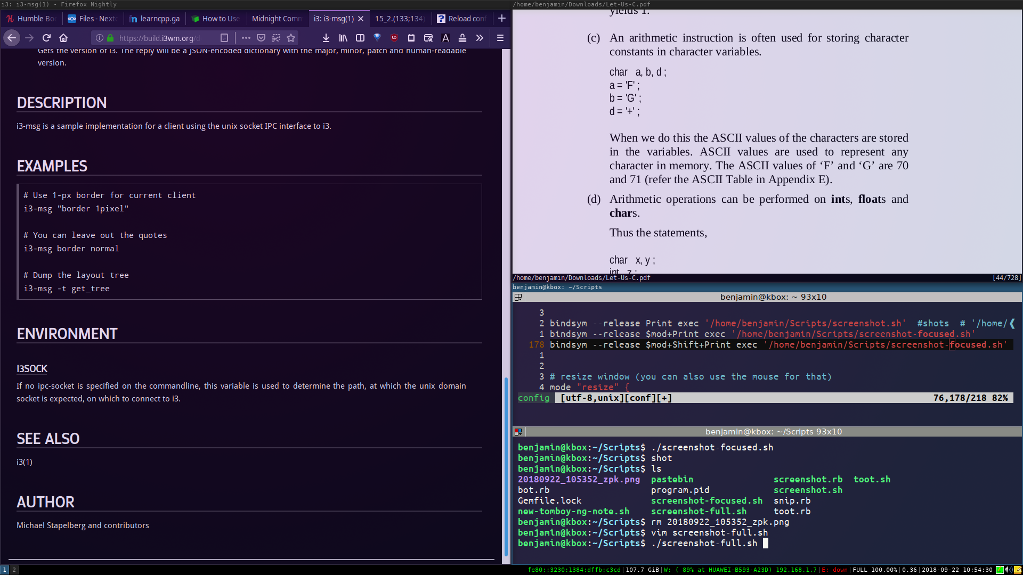Switch to i3 workspace 2
Screen dimensions: 1023x575
(x=14, y=570)
